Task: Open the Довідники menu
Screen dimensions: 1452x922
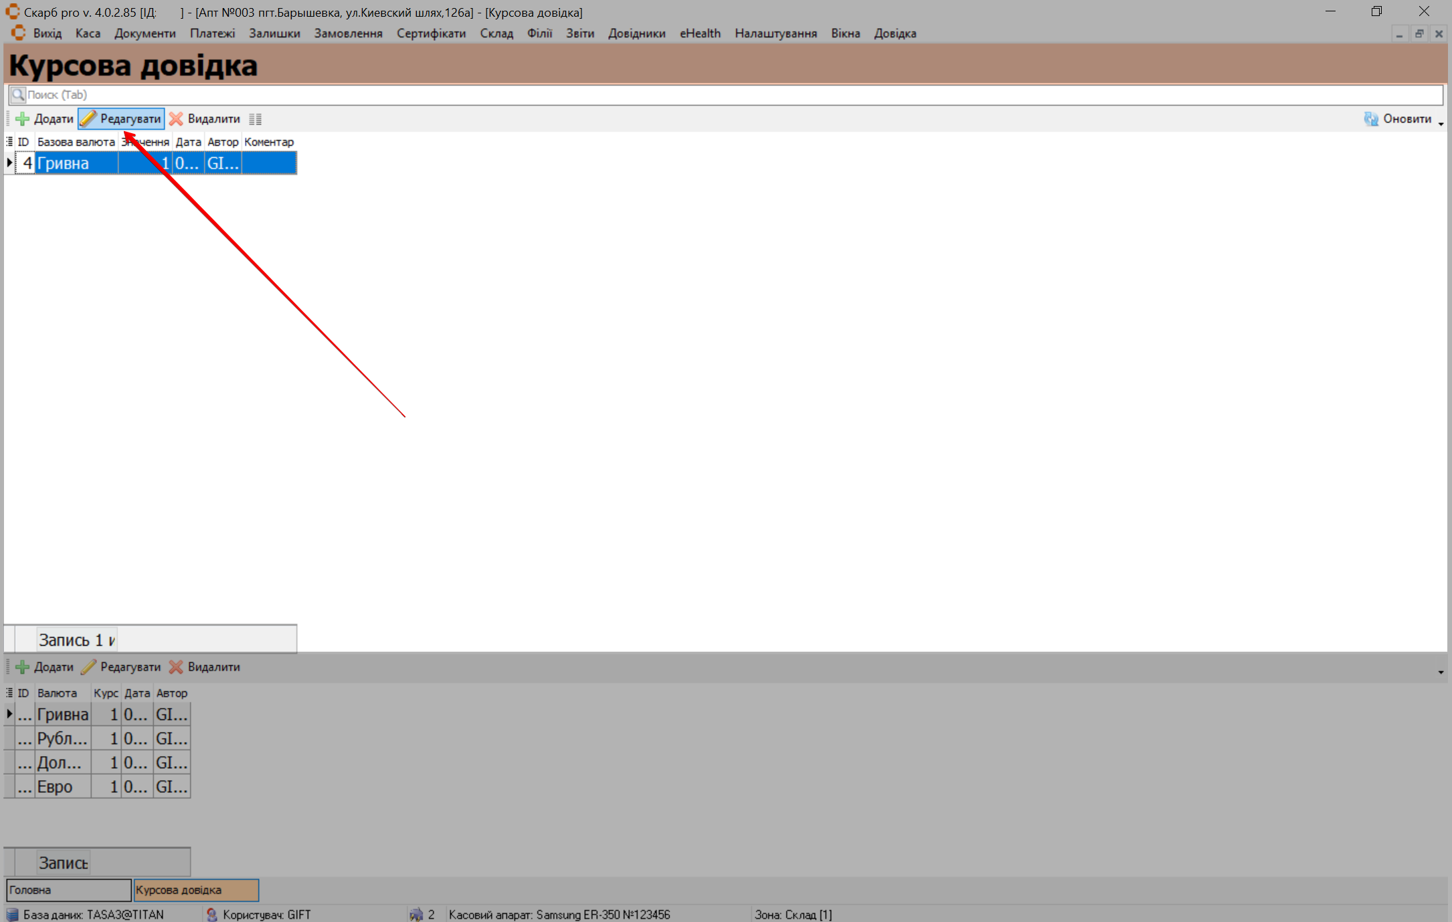Action: tap(636, 33)
